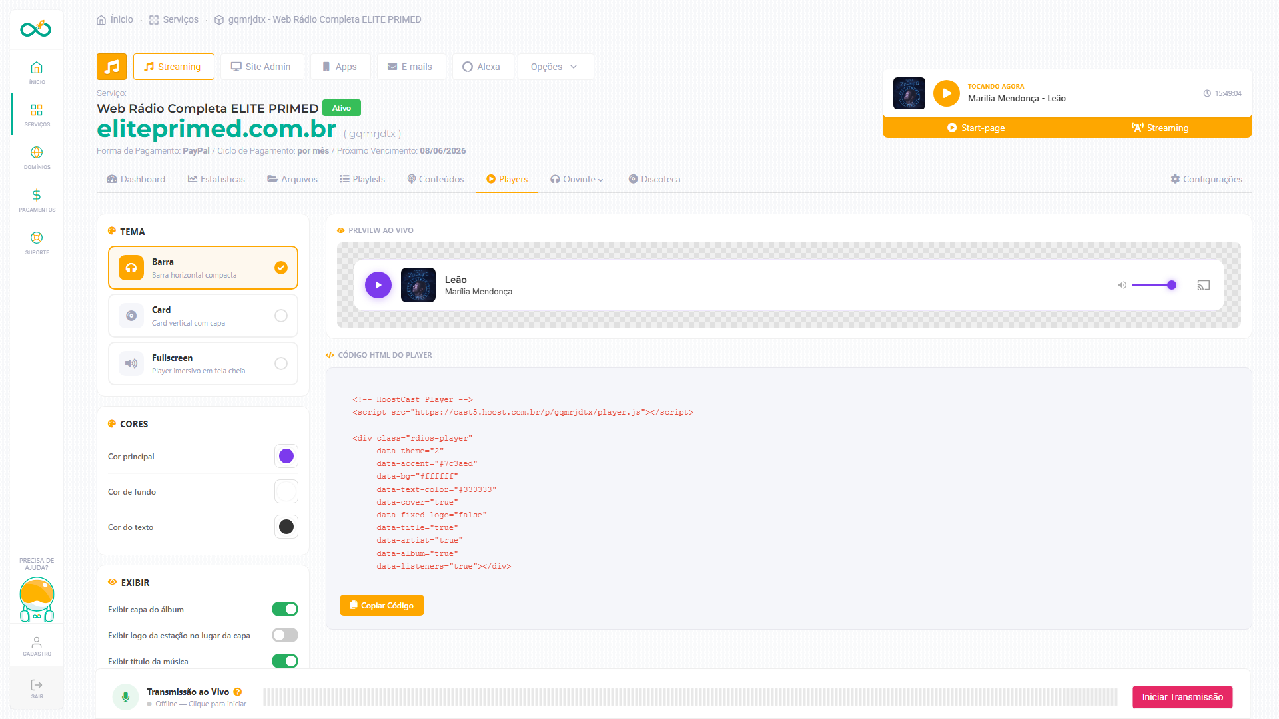The image size is (1279, 719).
Task: Mute the preview player volume icon
Action: [x=1122, y=285]
